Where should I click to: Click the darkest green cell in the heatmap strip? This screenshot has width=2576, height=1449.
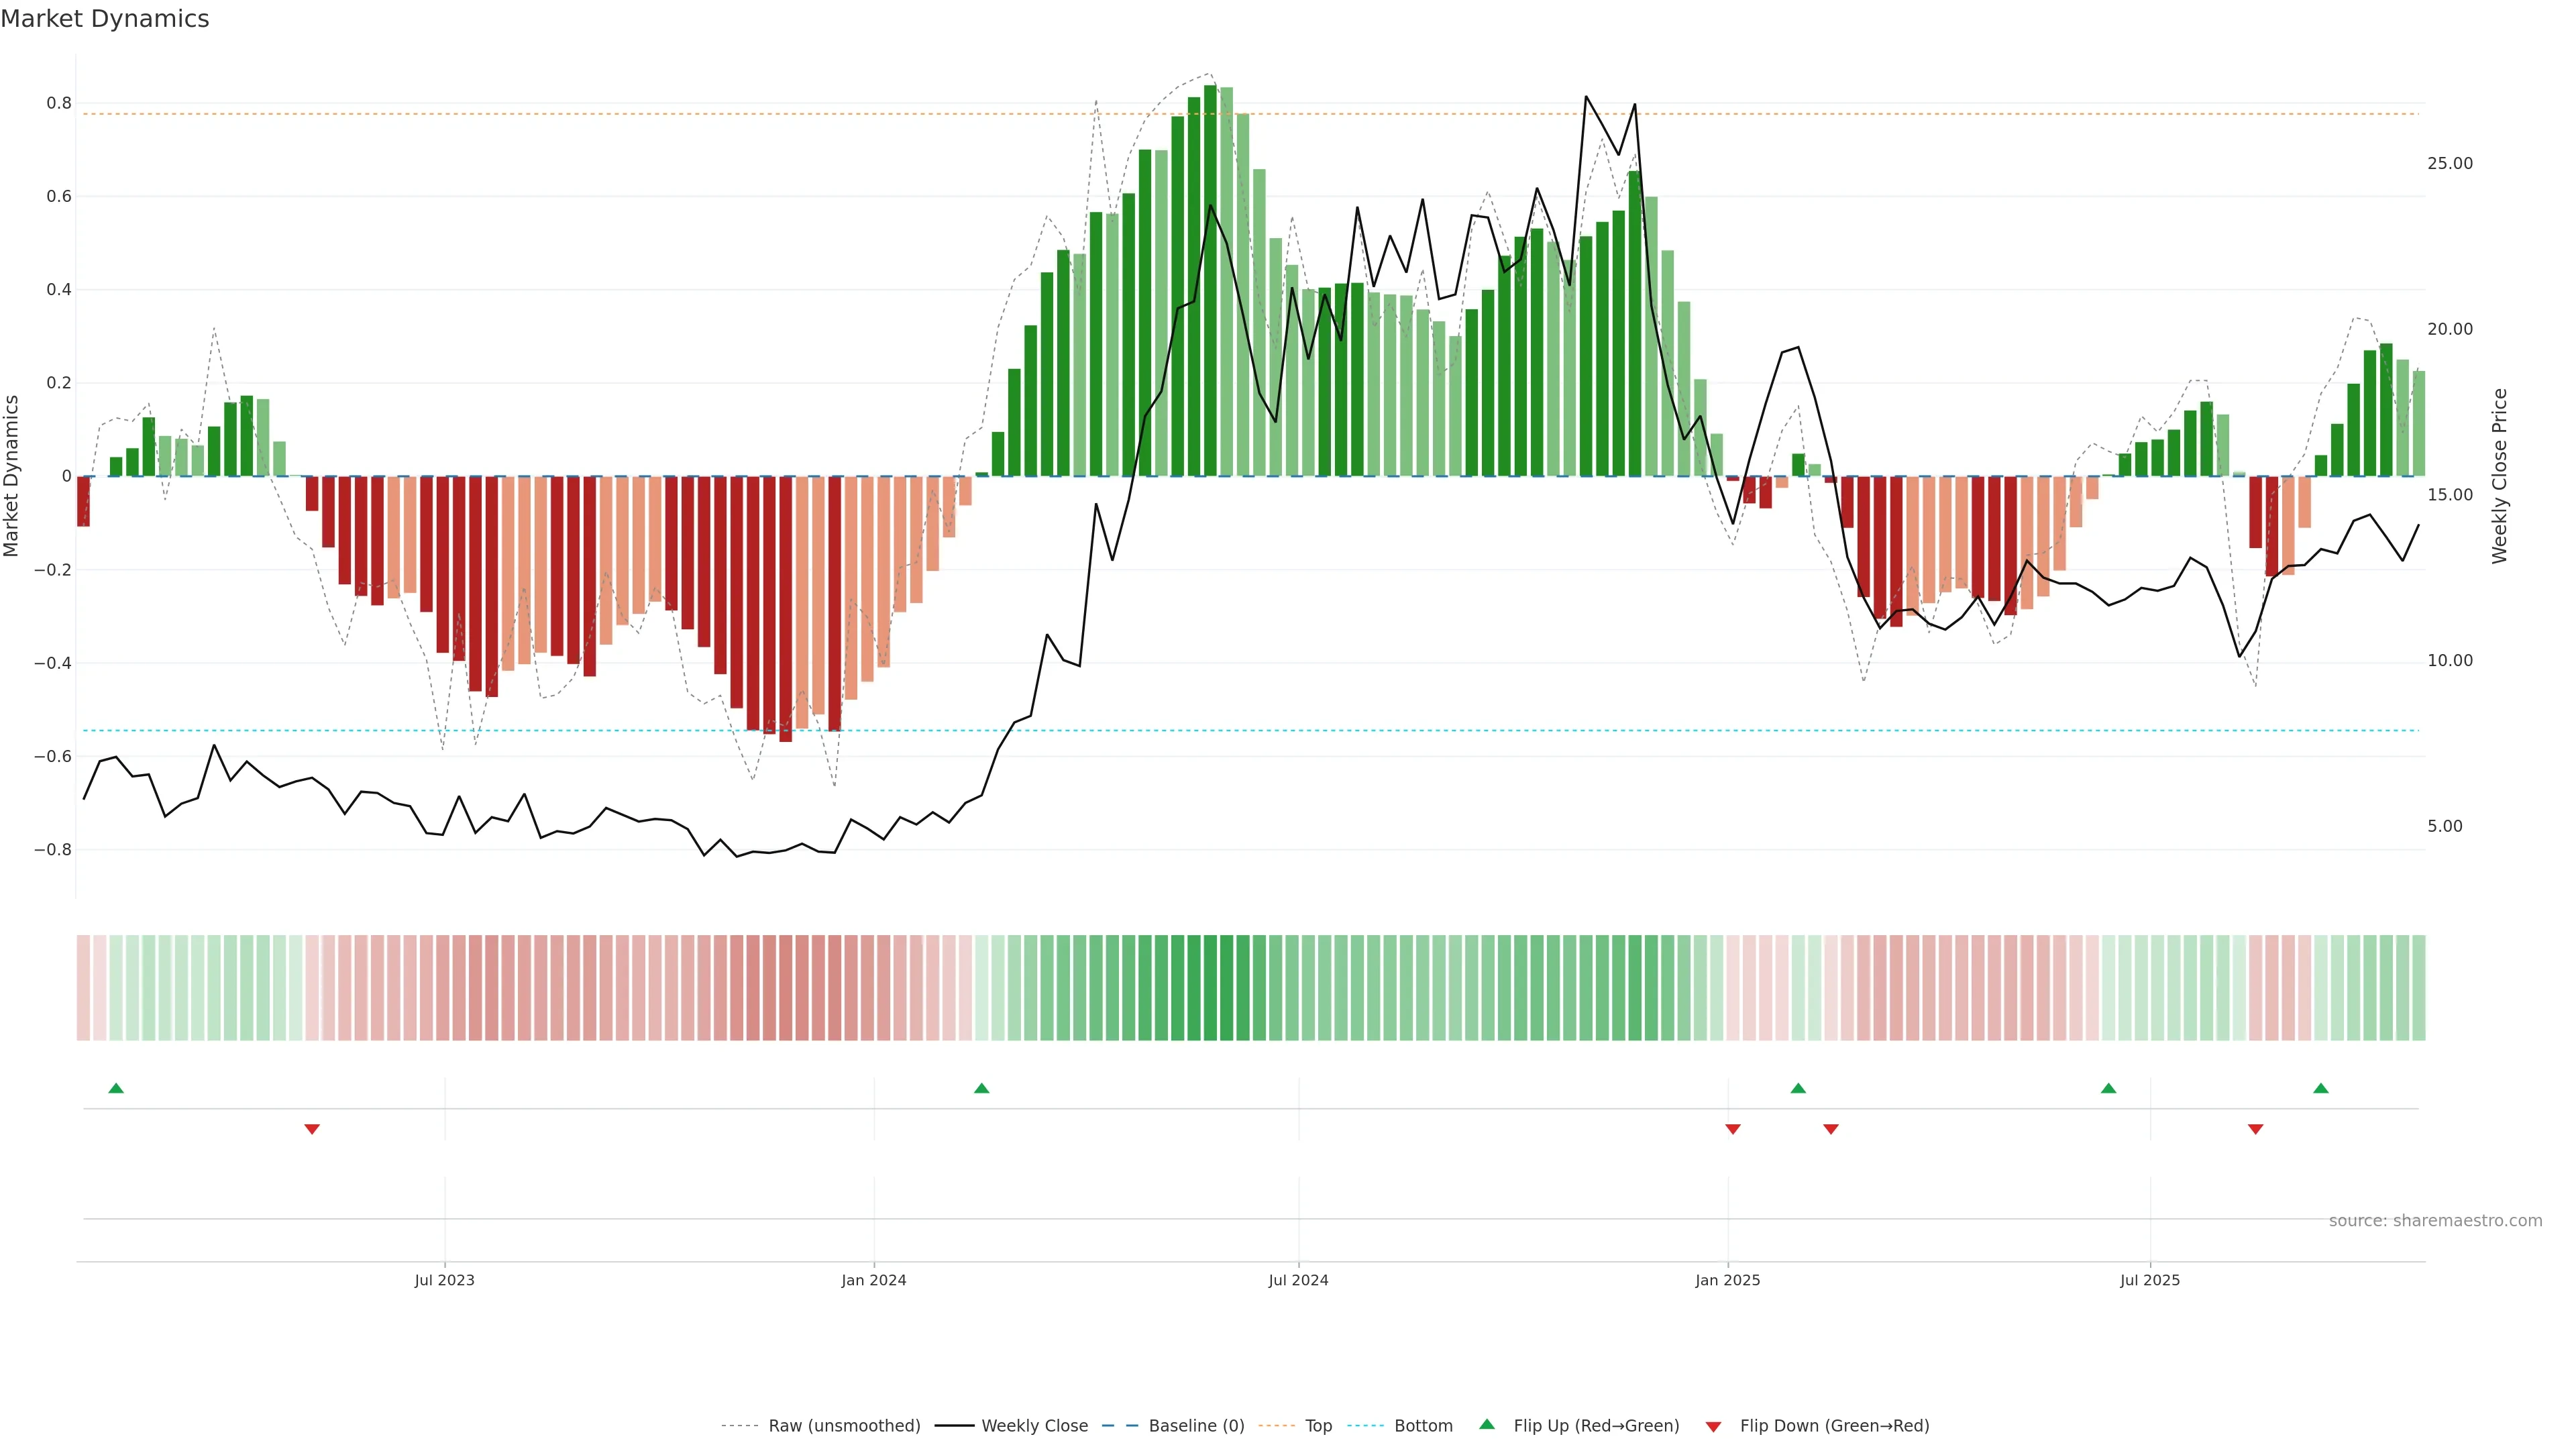click(x=1210, y=988)
